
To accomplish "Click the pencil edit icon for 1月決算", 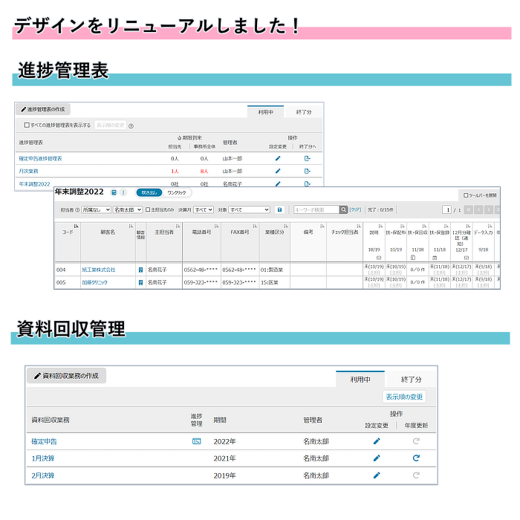I will (x=377, y=458).
